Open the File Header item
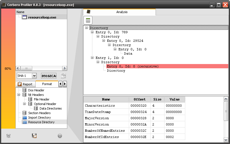 click(x=42, y=99)
